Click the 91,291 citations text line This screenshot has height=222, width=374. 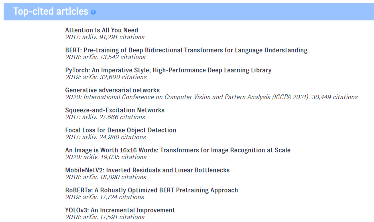click(x=105, y=37)
